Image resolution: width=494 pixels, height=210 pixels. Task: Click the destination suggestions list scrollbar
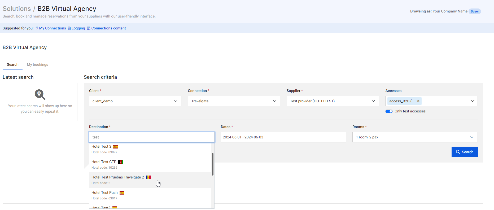[x=213, y=164]
